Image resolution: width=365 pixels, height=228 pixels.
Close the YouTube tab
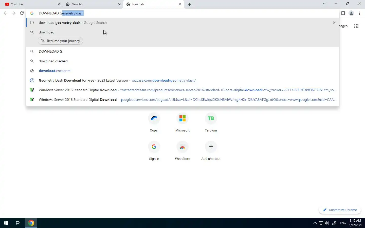point(59,4)
